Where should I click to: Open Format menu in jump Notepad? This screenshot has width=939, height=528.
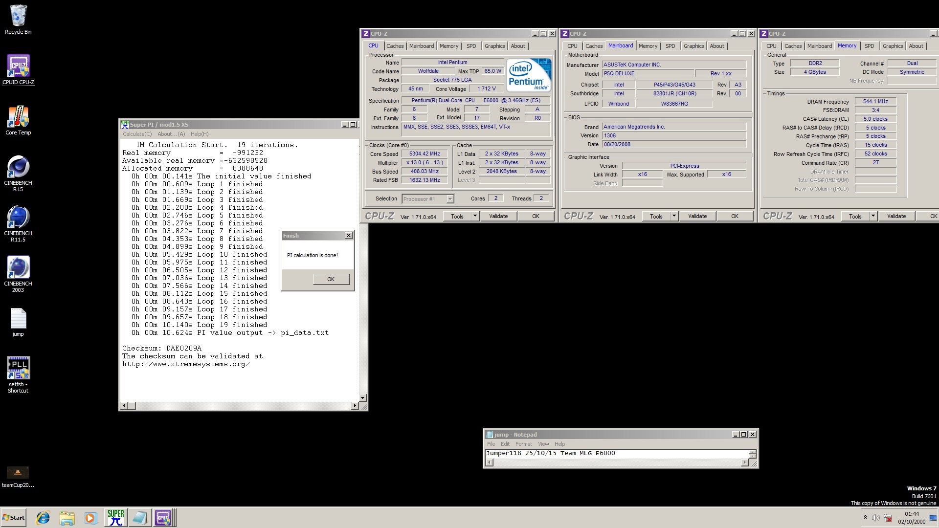tap(523, 444)
